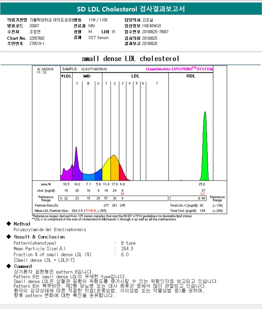Select area % value '10.5'
262x309 pixels.
(66, 184)
